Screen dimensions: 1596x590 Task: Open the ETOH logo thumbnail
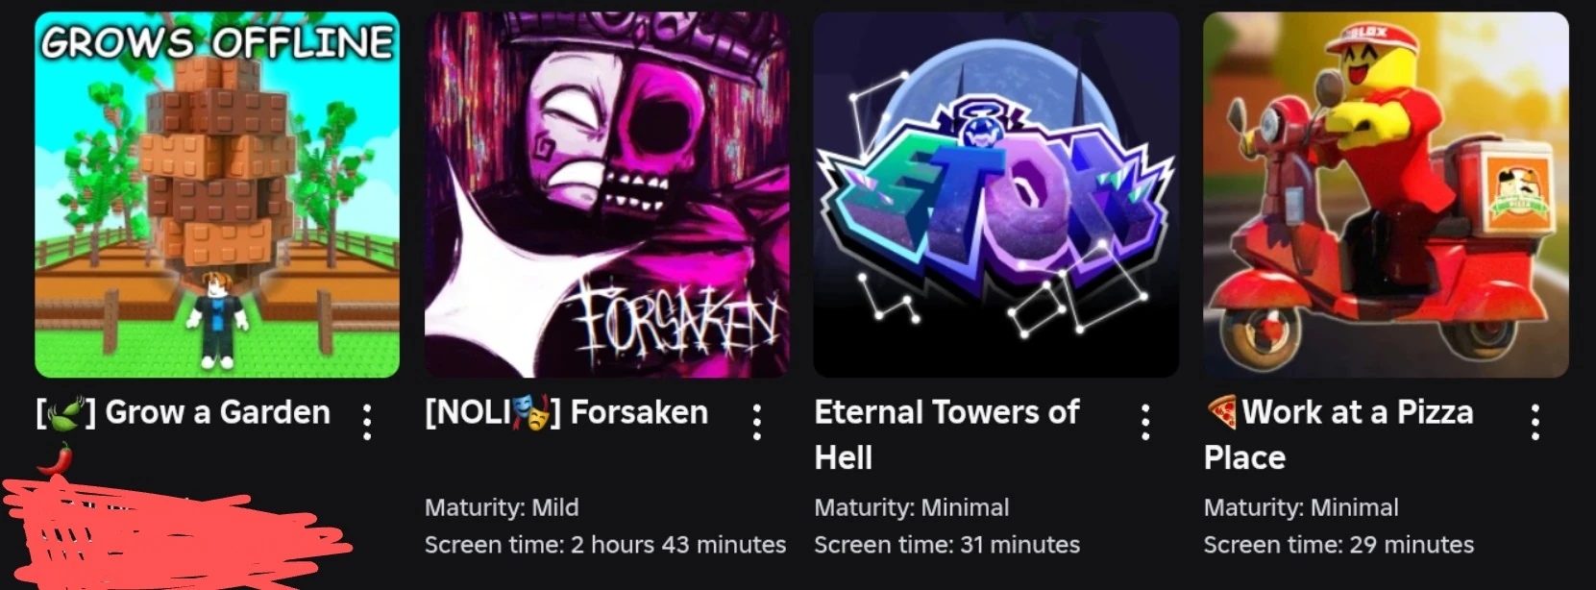(x=996, y=195)
